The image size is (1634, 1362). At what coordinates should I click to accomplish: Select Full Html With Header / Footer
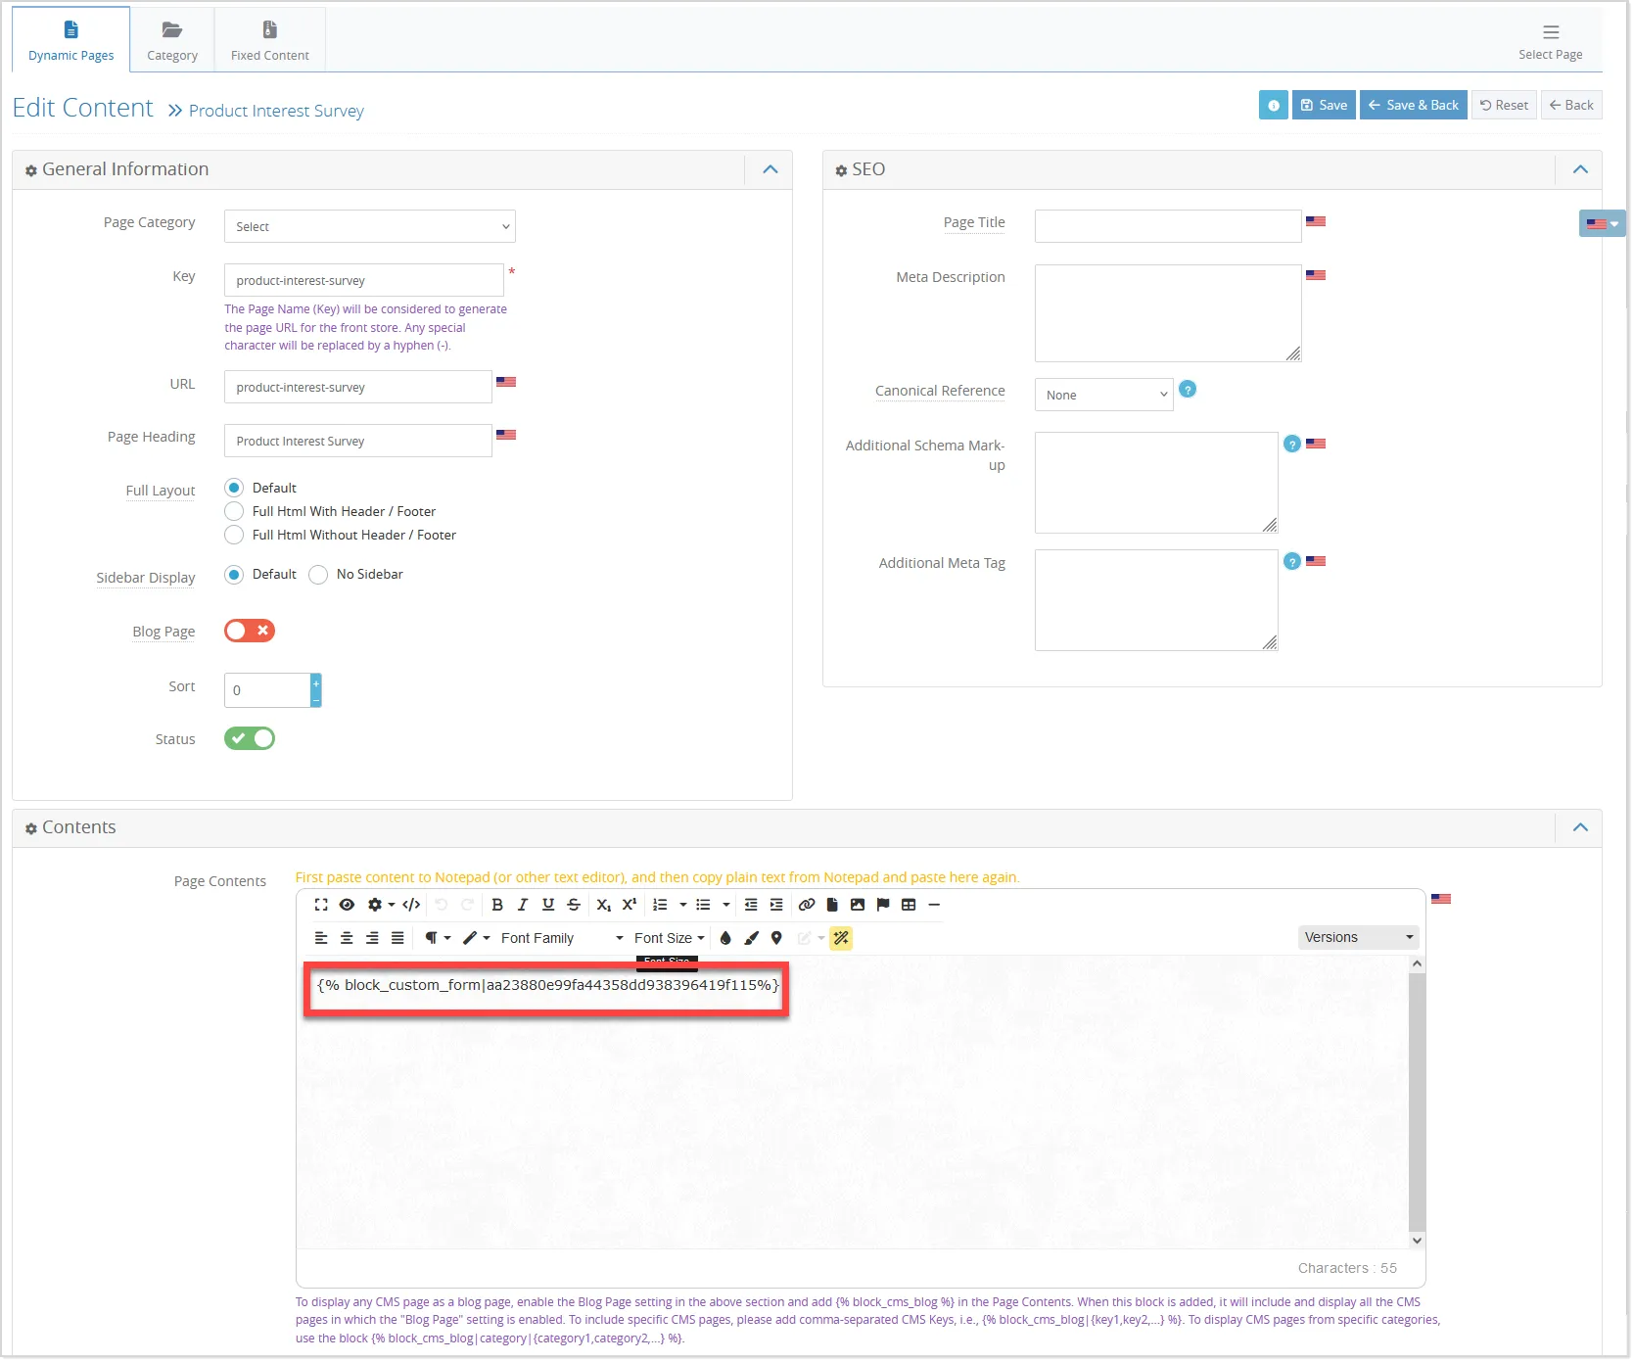234,512
